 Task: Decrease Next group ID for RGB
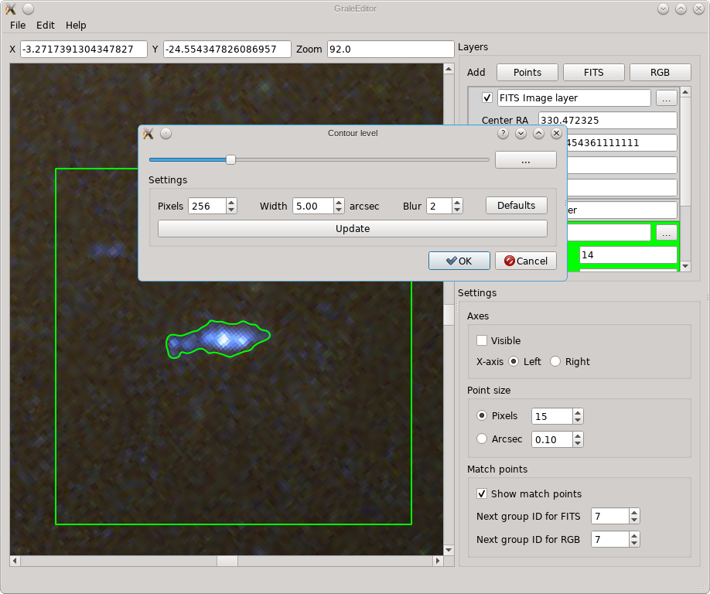(x=634, y=543)
